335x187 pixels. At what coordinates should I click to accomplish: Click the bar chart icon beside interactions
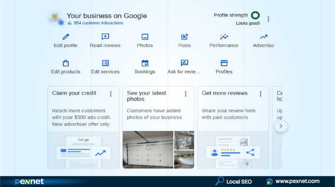(x=69, y=23)
